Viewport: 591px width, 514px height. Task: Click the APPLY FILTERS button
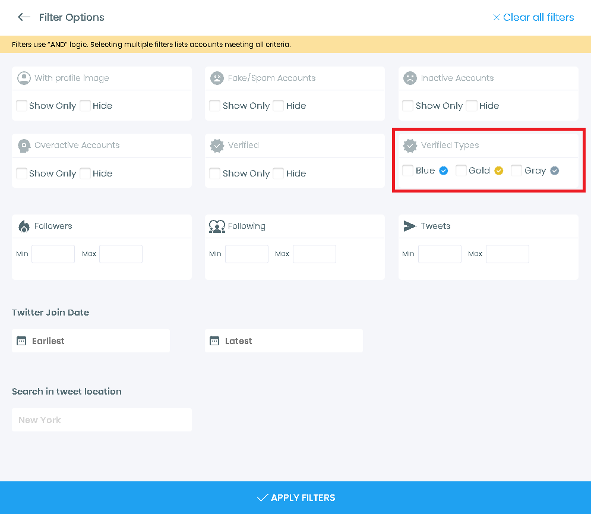(x=296, y=498)
